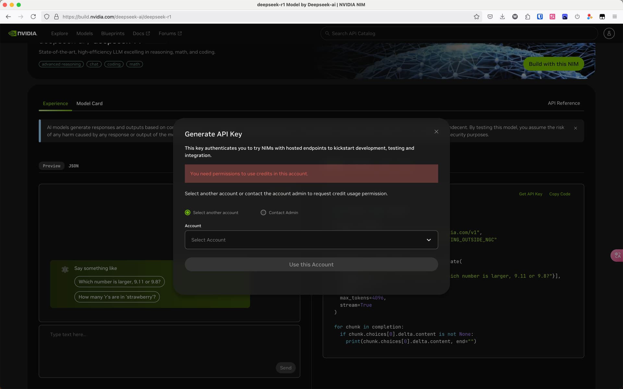The height and width of the screenshot is (389, 623).
Task: Open the browser hamburger menu
Action: [615, 17]
